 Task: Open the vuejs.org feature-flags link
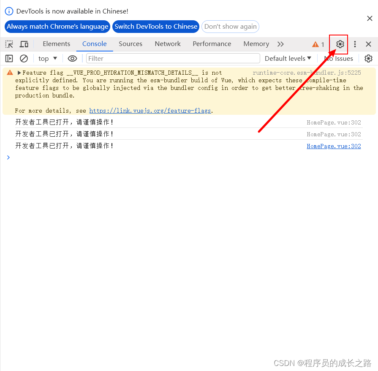pyautogui.click(x=150, y=111)
